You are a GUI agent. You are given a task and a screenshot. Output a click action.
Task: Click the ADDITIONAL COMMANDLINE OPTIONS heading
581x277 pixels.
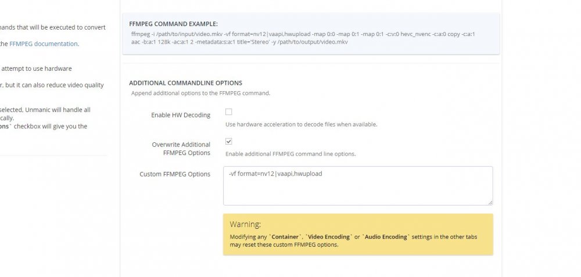click(186, 83)
